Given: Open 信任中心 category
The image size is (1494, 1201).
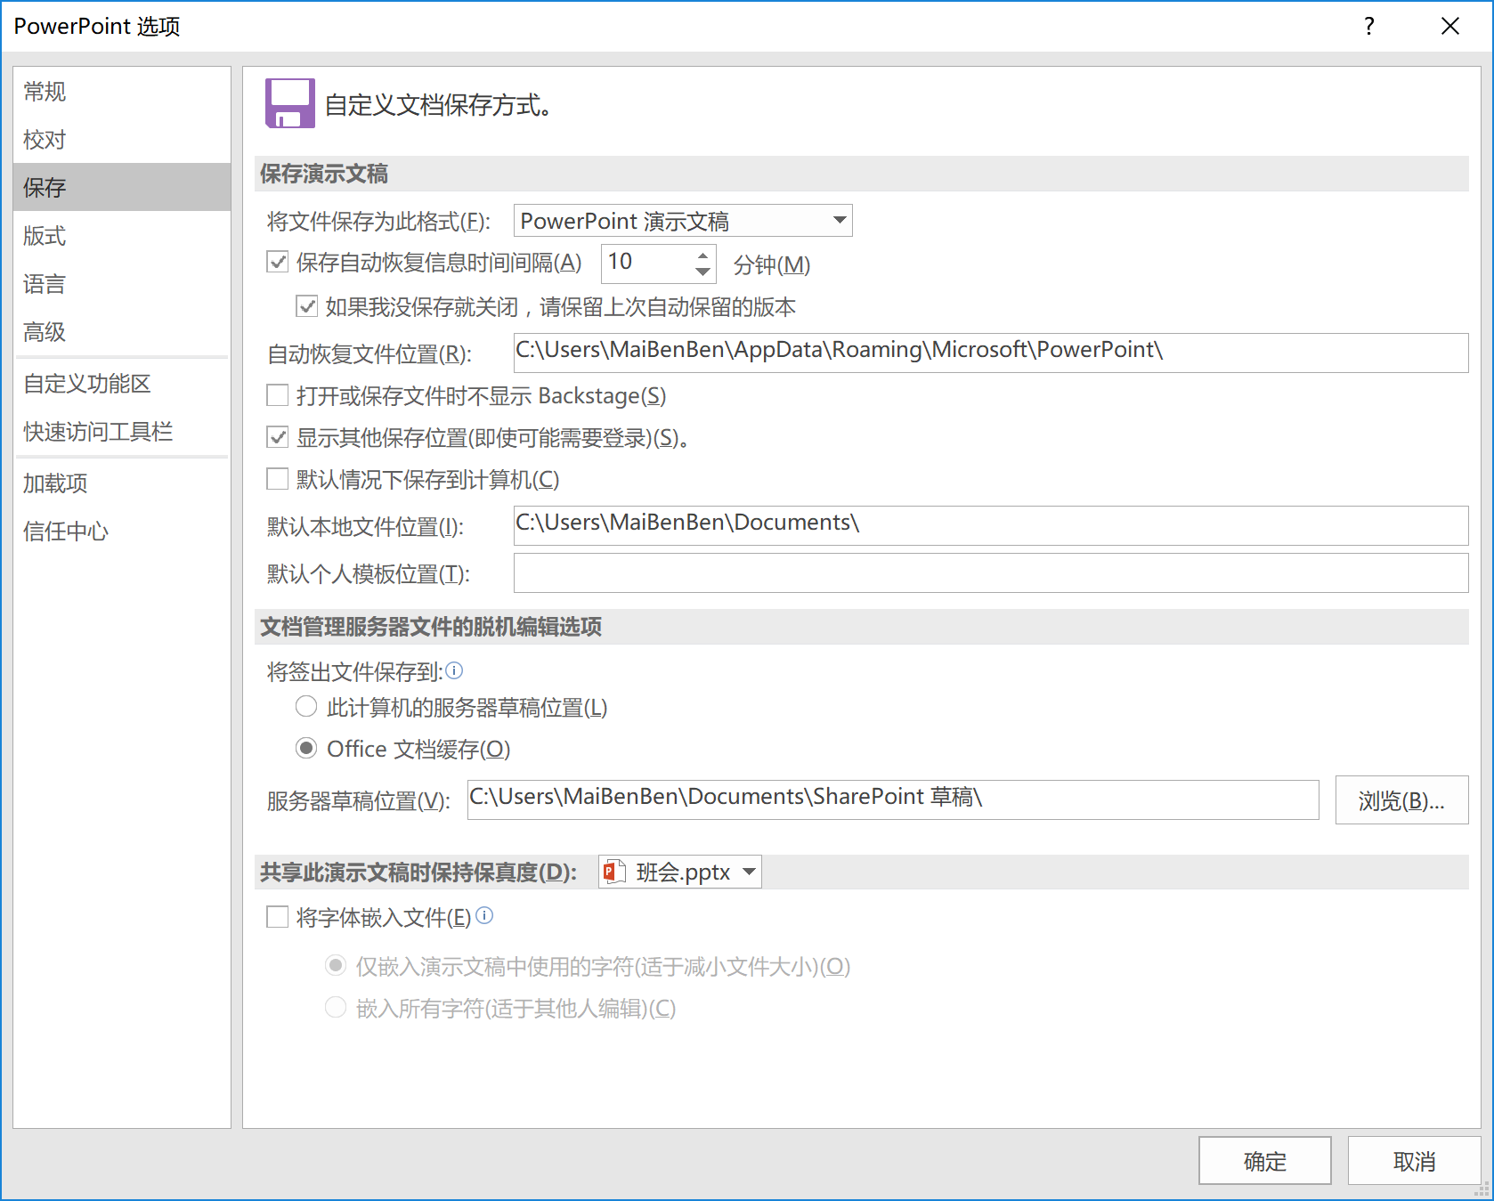Looking at the screenshot, I should pos(122,531).
